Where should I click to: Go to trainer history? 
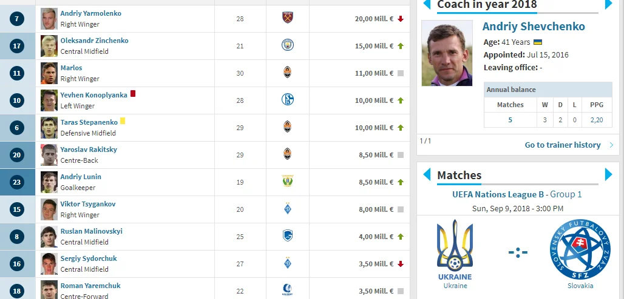[563, 145]
